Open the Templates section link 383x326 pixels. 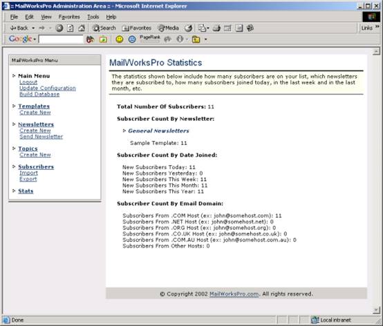pyautogui.click(x=34, y=106)
